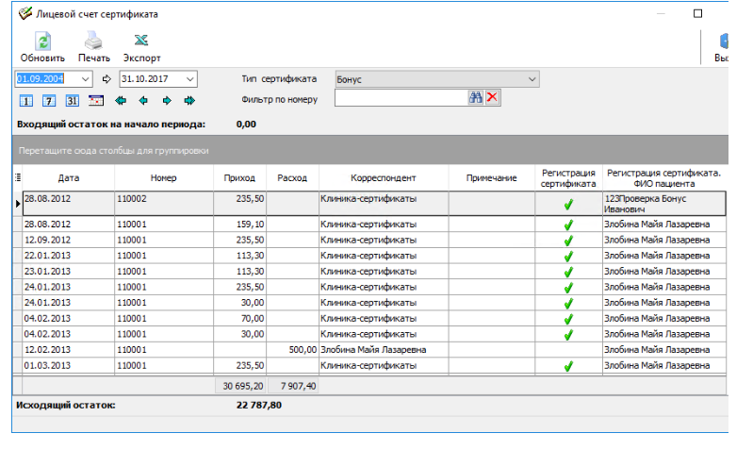Click the calendar period picker icon
Image resolution: width=753 pixels, height=450 pixels.
click(x=96, y=100)
